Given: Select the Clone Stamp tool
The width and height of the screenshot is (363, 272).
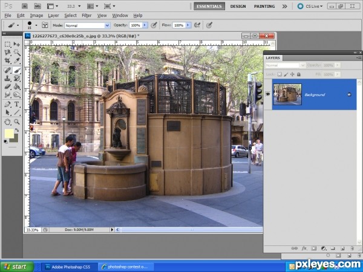Looking at the screenshot, I should pos(7,78).
